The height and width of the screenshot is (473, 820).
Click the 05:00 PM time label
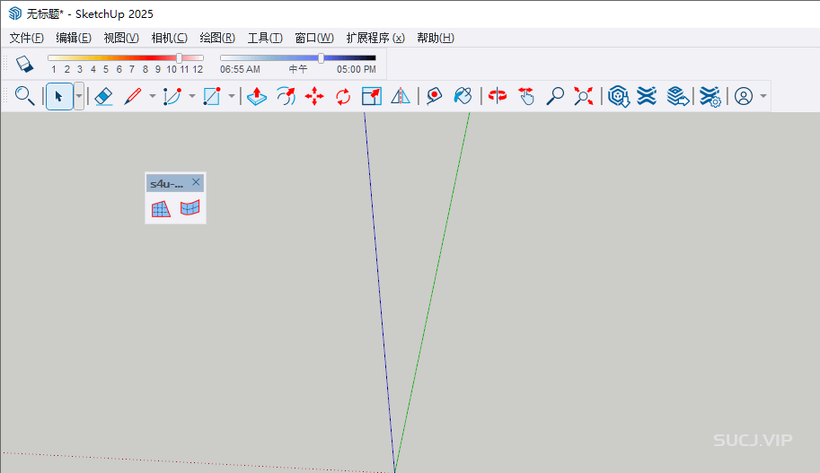click(357, 69)
